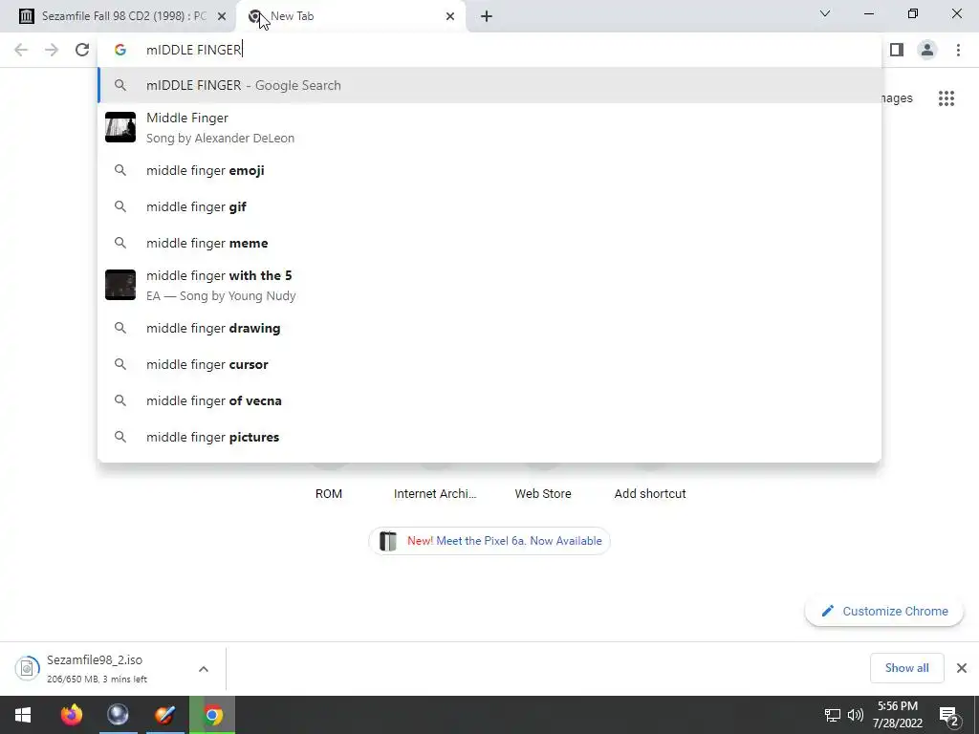Open the blue sphere taskbar app

click(x=118, y=715)
